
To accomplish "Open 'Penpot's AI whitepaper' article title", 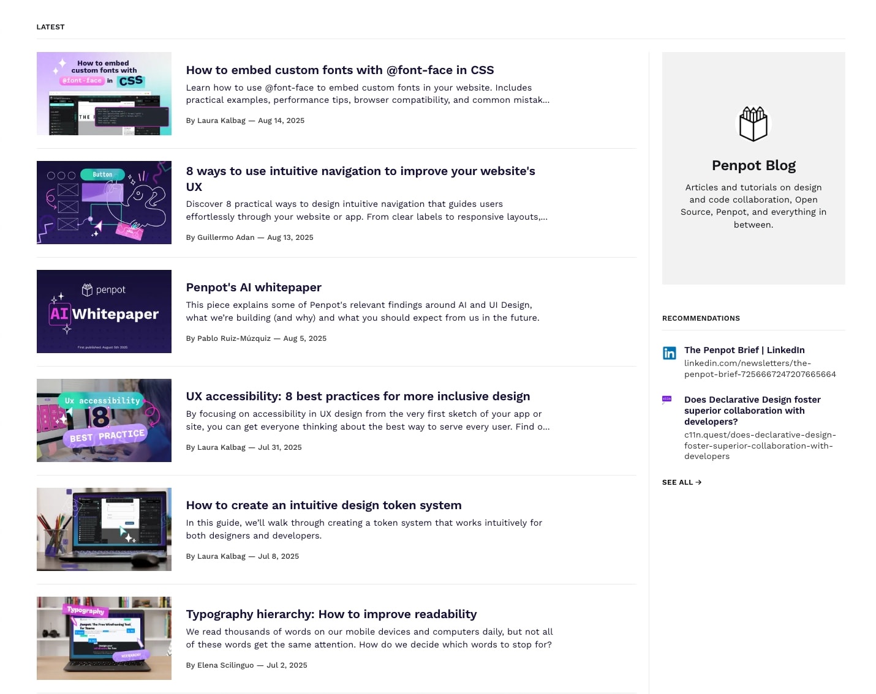I will [254, 287].
